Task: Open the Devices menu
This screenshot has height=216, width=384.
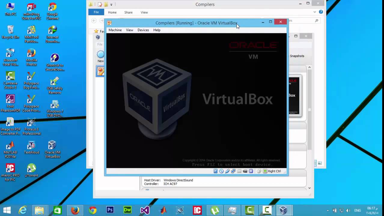Action: pyautogui.click(x=143, y=30)
